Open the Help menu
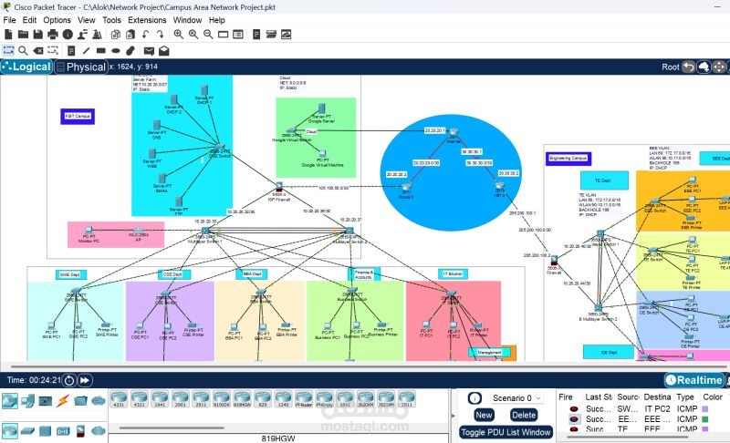Screen dimensions: 730x443 pyautogui.click(x=217, y=20)
